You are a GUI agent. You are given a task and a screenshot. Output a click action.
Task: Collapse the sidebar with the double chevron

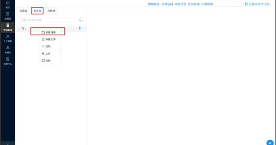click(x=8, y=144)
